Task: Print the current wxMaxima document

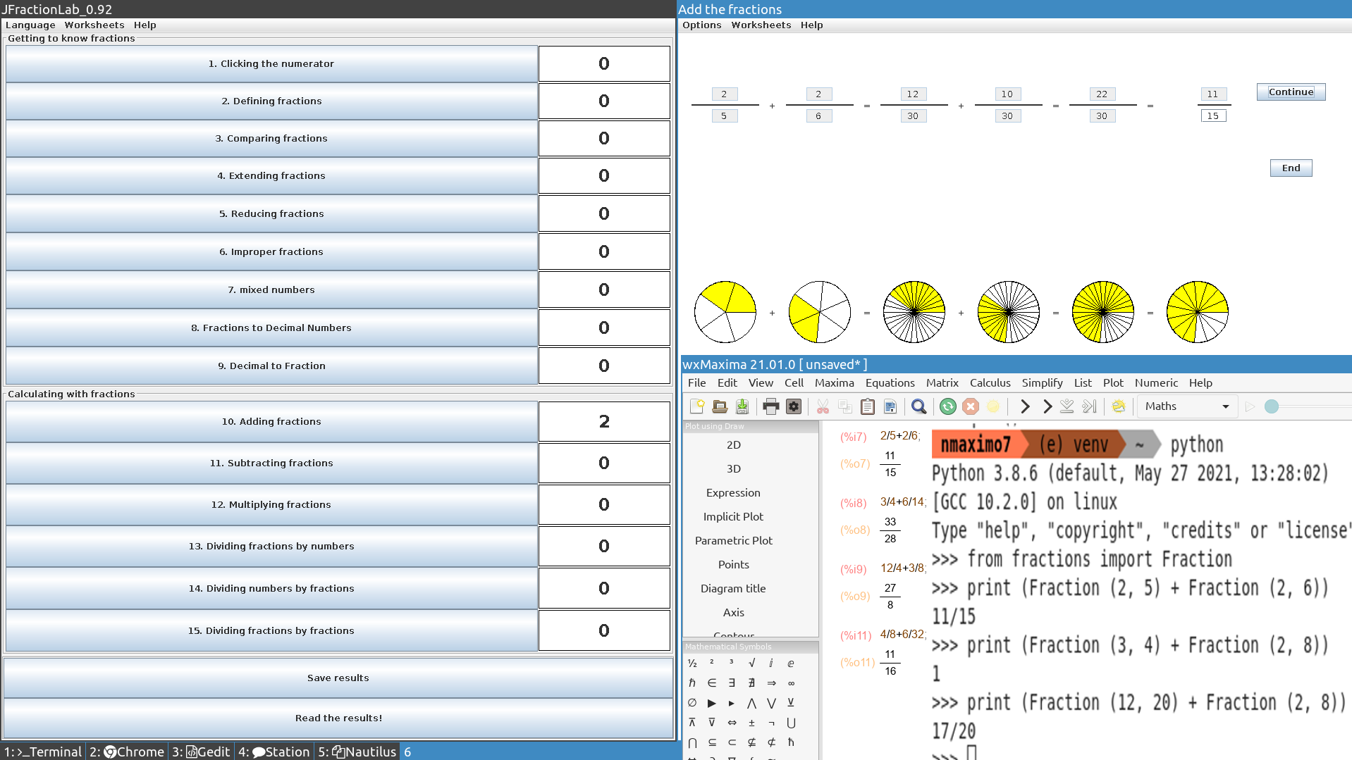Action: click(770, 406)
